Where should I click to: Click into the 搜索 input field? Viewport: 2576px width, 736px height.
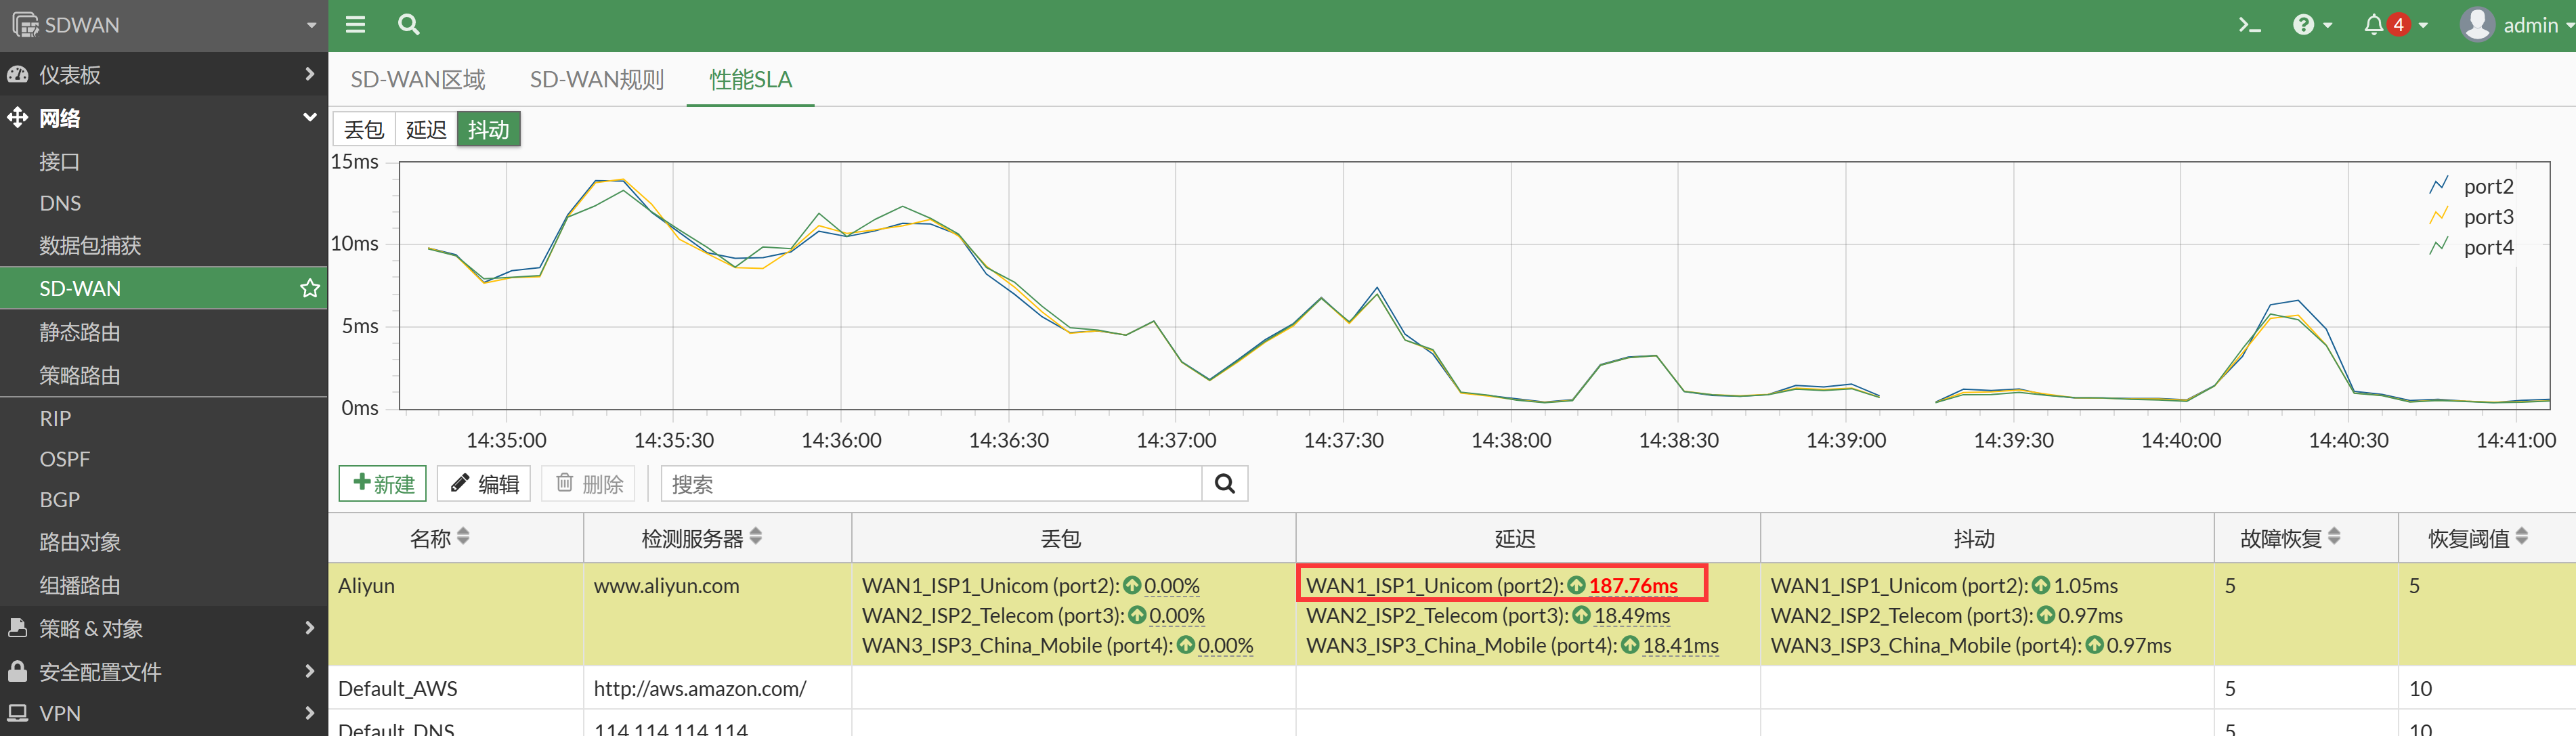930,484
